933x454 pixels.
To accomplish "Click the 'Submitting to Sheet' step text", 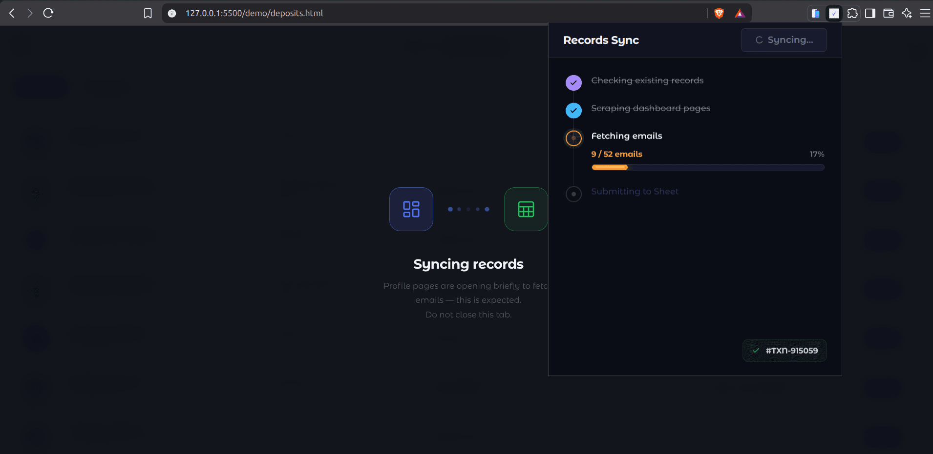I will [635, 192].
